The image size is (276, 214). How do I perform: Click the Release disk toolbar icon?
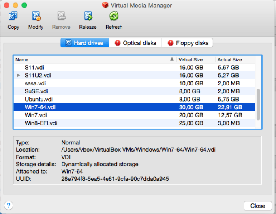point(88,17)
